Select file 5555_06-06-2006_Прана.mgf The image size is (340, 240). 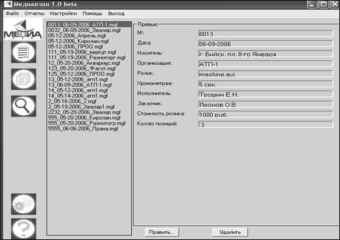click(83, 129)
